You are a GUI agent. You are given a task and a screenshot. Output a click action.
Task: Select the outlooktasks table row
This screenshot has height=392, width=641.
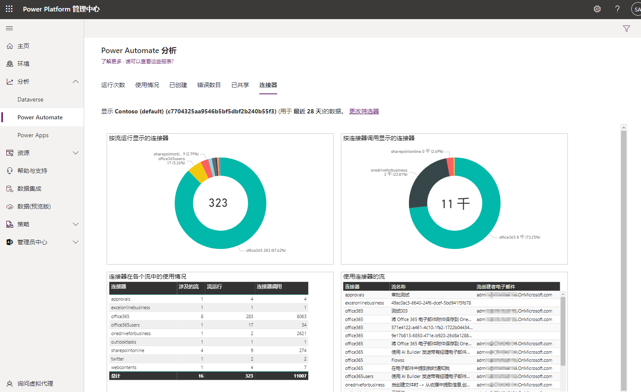pos(209,342)
